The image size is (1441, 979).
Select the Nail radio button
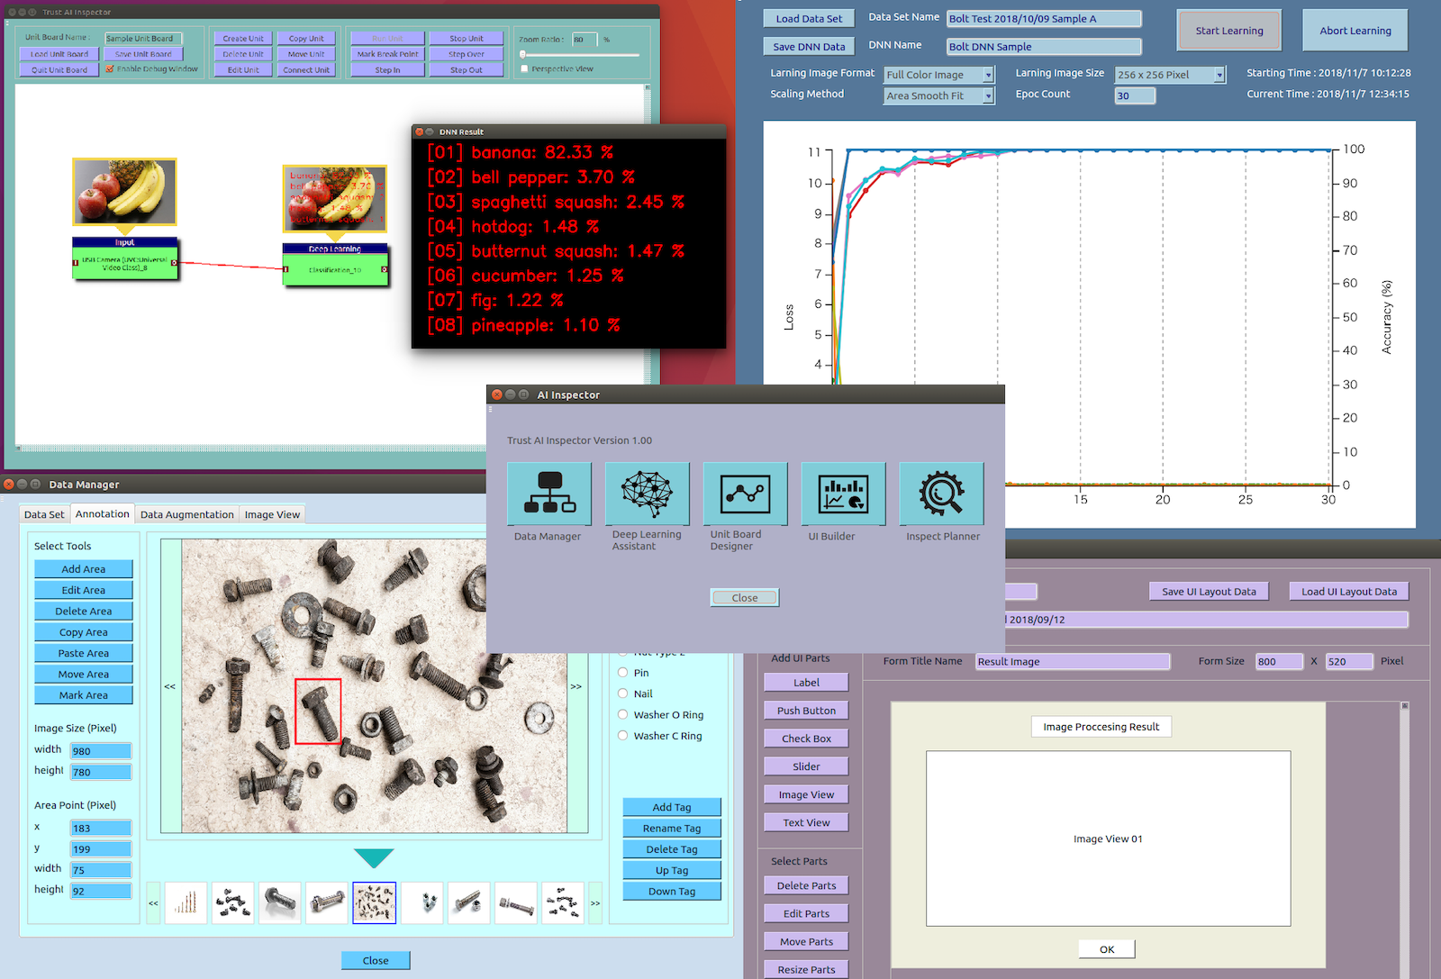click(622, 693)
